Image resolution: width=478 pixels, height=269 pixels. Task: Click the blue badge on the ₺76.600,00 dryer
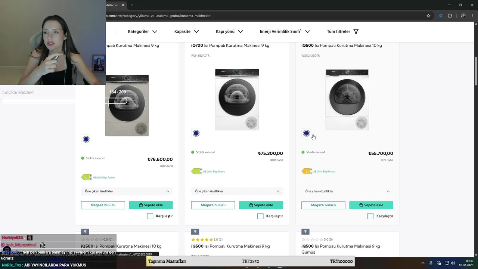[86, 139]
